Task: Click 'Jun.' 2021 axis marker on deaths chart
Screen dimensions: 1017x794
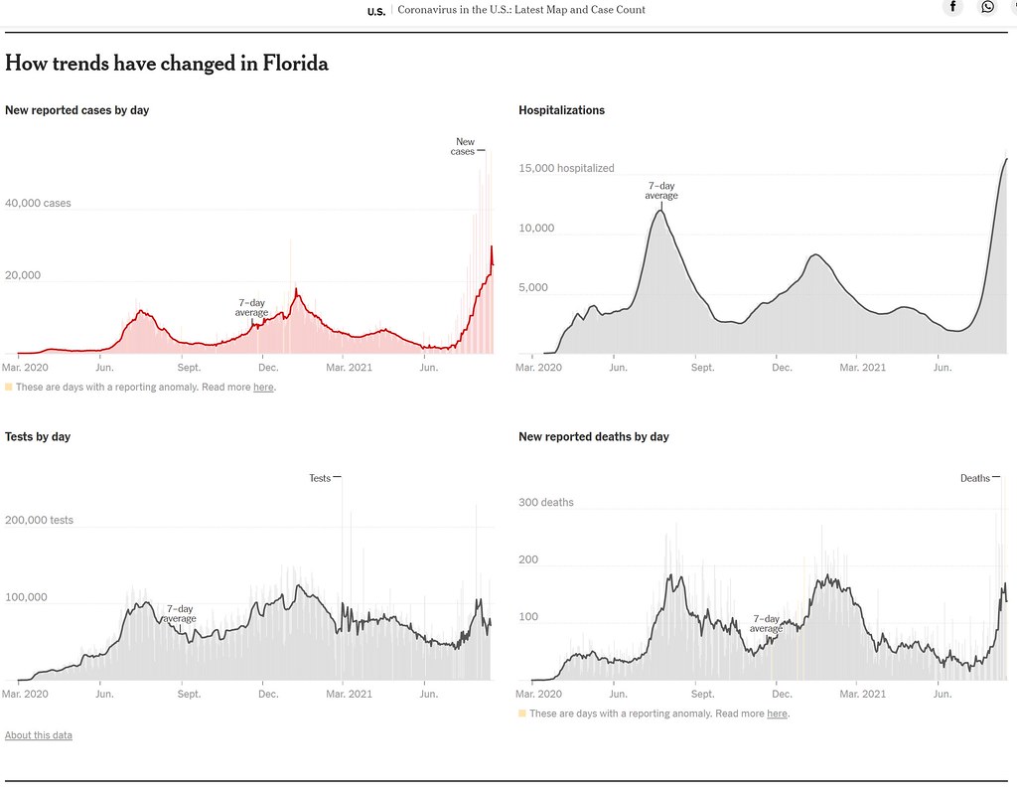Action: [943, 694]
